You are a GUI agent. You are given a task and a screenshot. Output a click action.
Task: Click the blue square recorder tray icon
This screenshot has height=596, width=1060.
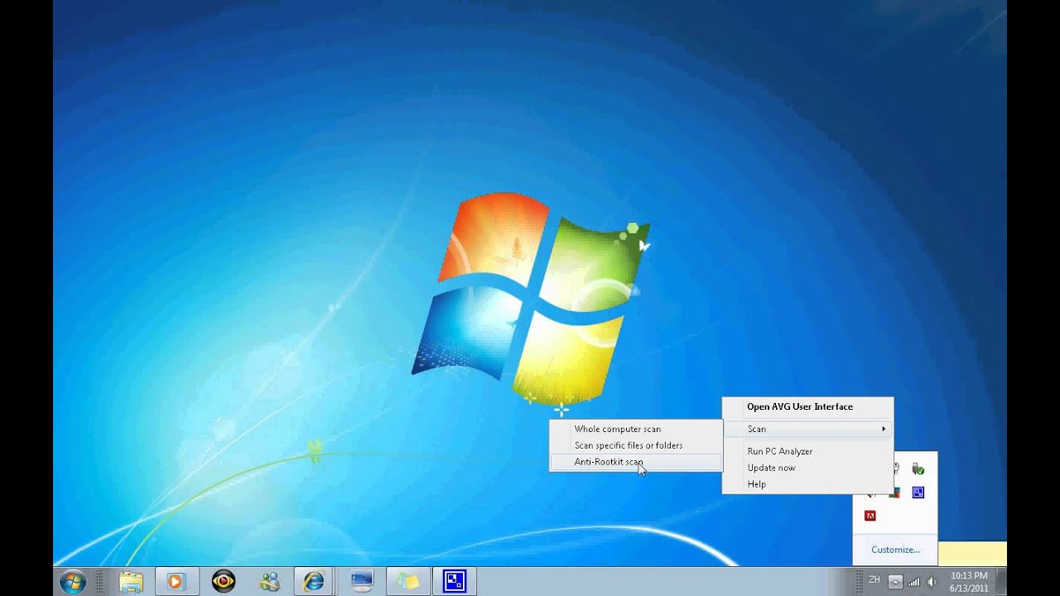918,493
